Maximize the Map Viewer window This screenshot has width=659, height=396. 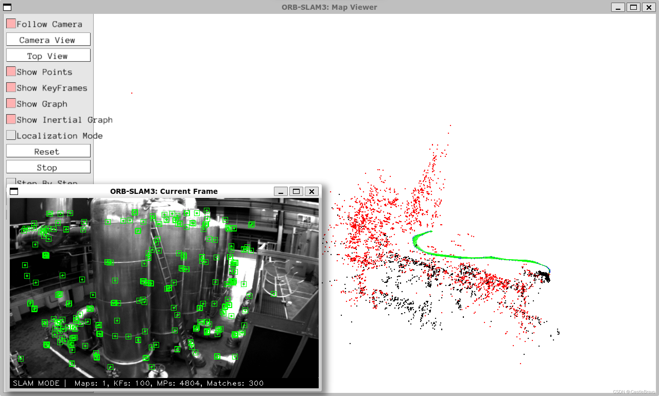[633, 7]
